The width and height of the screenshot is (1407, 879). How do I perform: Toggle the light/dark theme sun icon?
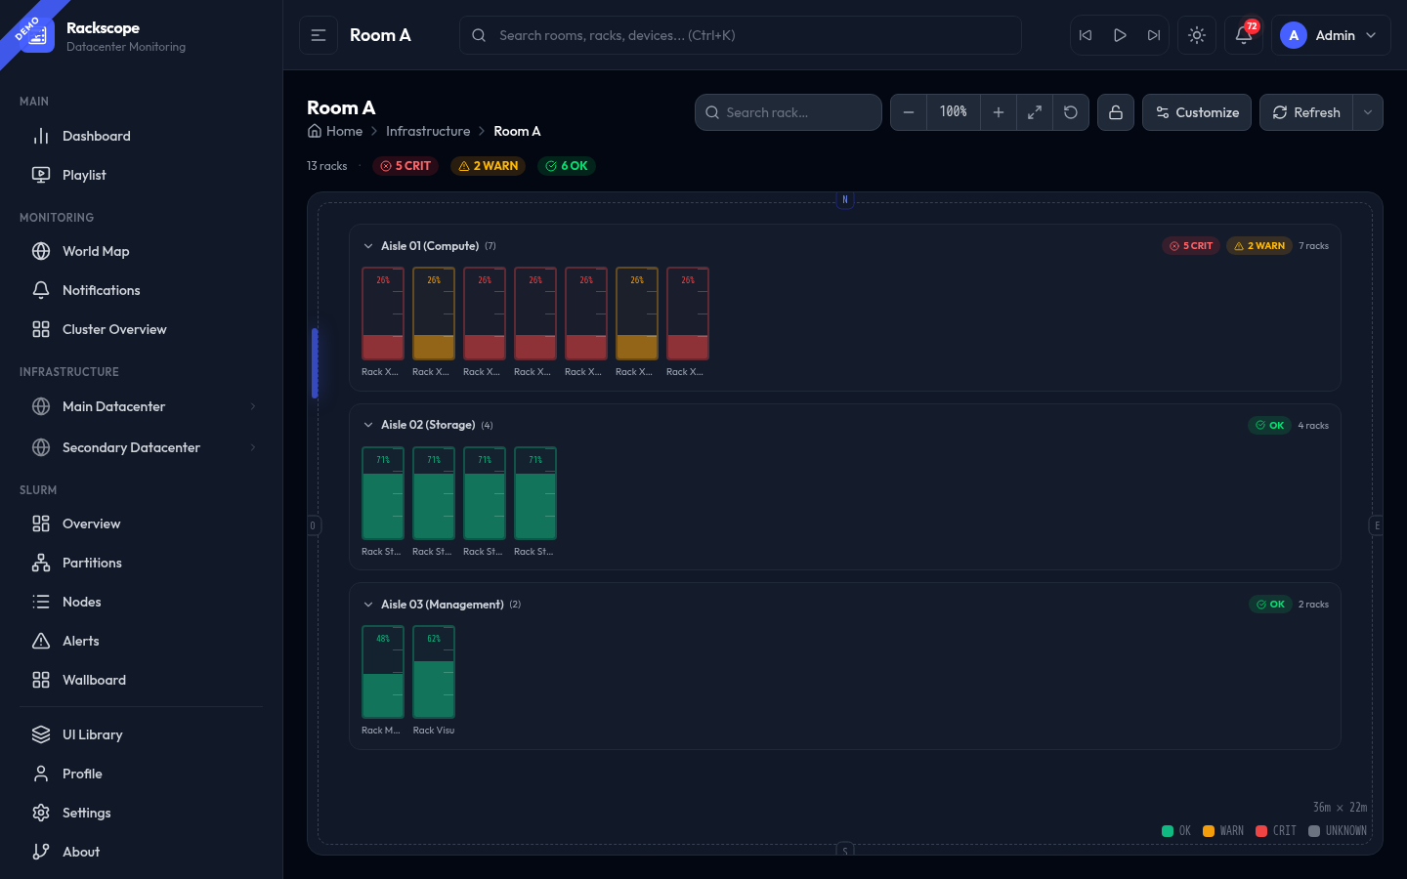1196,35
